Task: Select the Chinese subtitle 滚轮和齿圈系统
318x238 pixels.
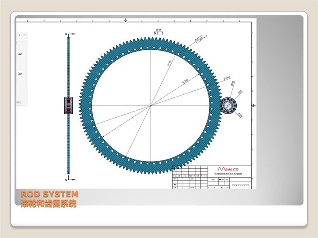Action: pos(49,204)
